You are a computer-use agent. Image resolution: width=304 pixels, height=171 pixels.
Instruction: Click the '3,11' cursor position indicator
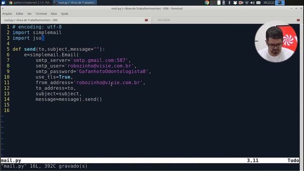click(253, 161)
